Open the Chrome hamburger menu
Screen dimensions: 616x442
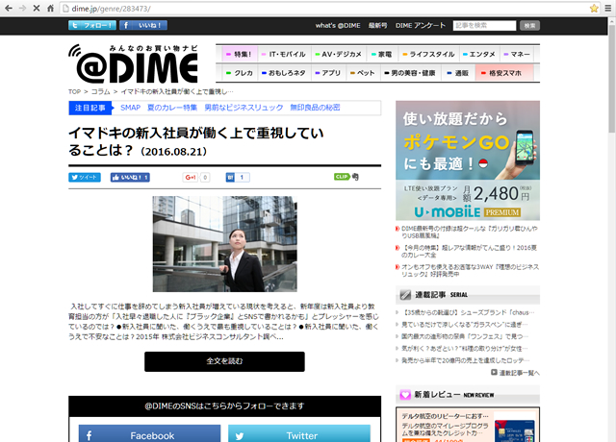(604, 8)
